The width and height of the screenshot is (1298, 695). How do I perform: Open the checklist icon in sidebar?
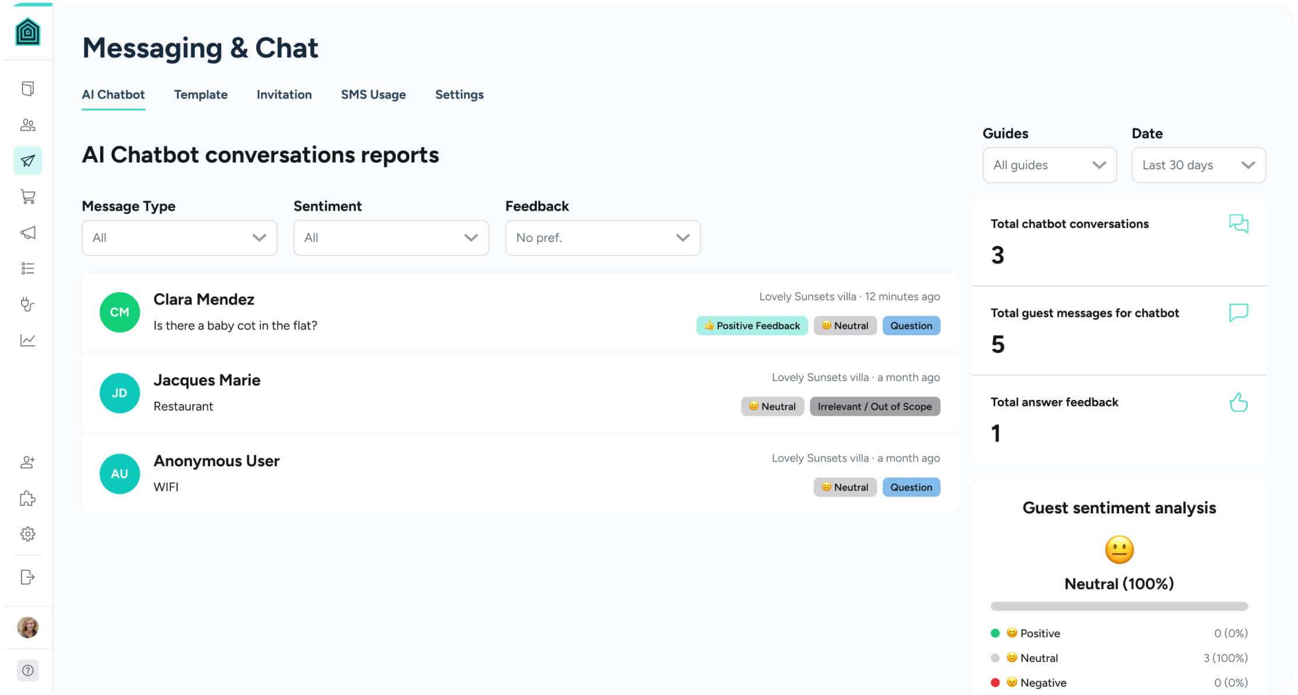pyautogui.click(x=27, y=268)
